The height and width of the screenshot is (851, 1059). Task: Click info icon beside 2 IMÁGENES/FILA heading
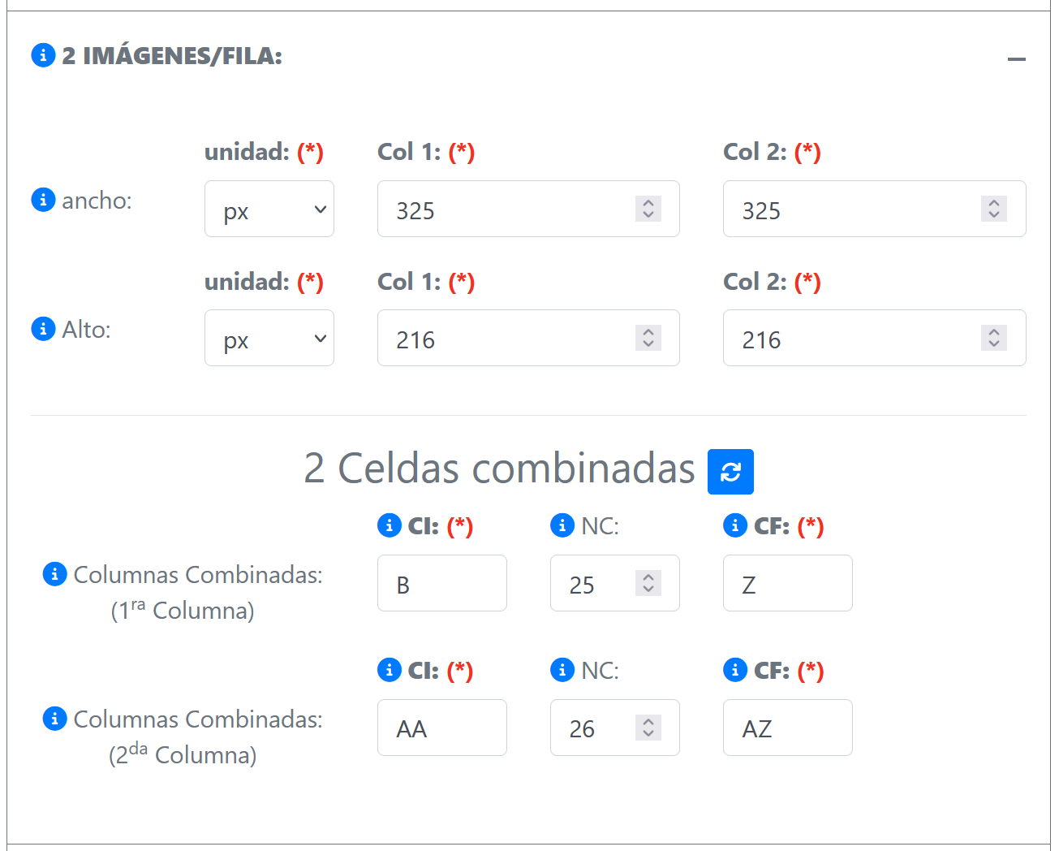43,55
